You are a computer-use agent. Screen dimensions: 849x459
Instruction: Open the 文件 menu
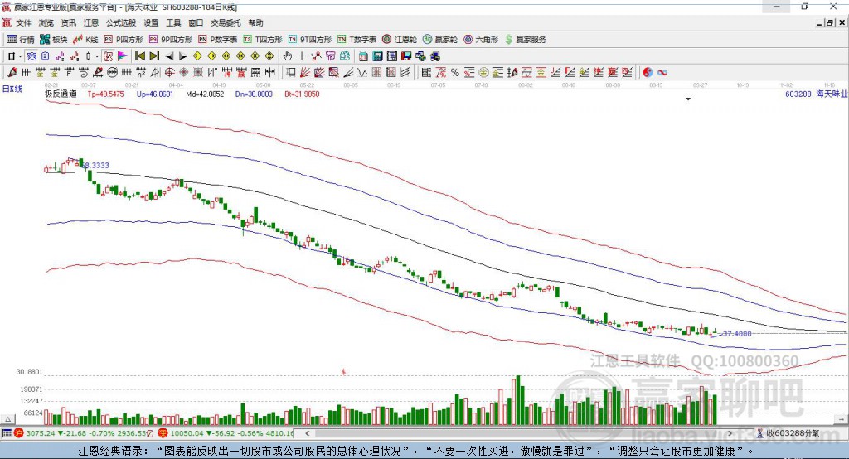point(23,22)
